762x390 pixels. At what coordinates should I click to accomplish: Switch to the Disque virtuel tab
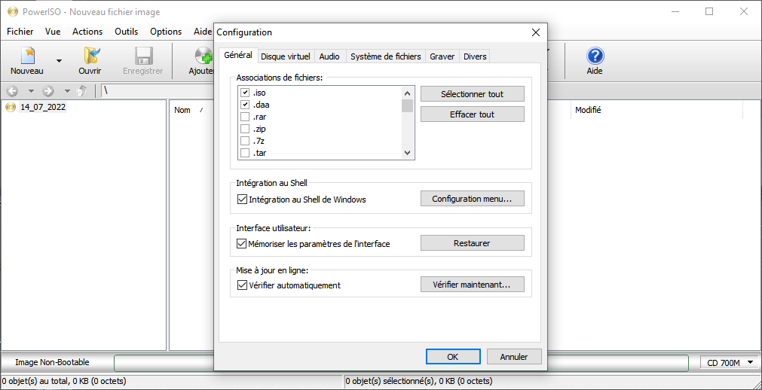click(x=285, y=56)
